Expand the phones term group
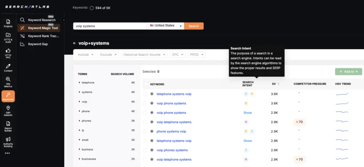364x167 pixels. [79, 121]
